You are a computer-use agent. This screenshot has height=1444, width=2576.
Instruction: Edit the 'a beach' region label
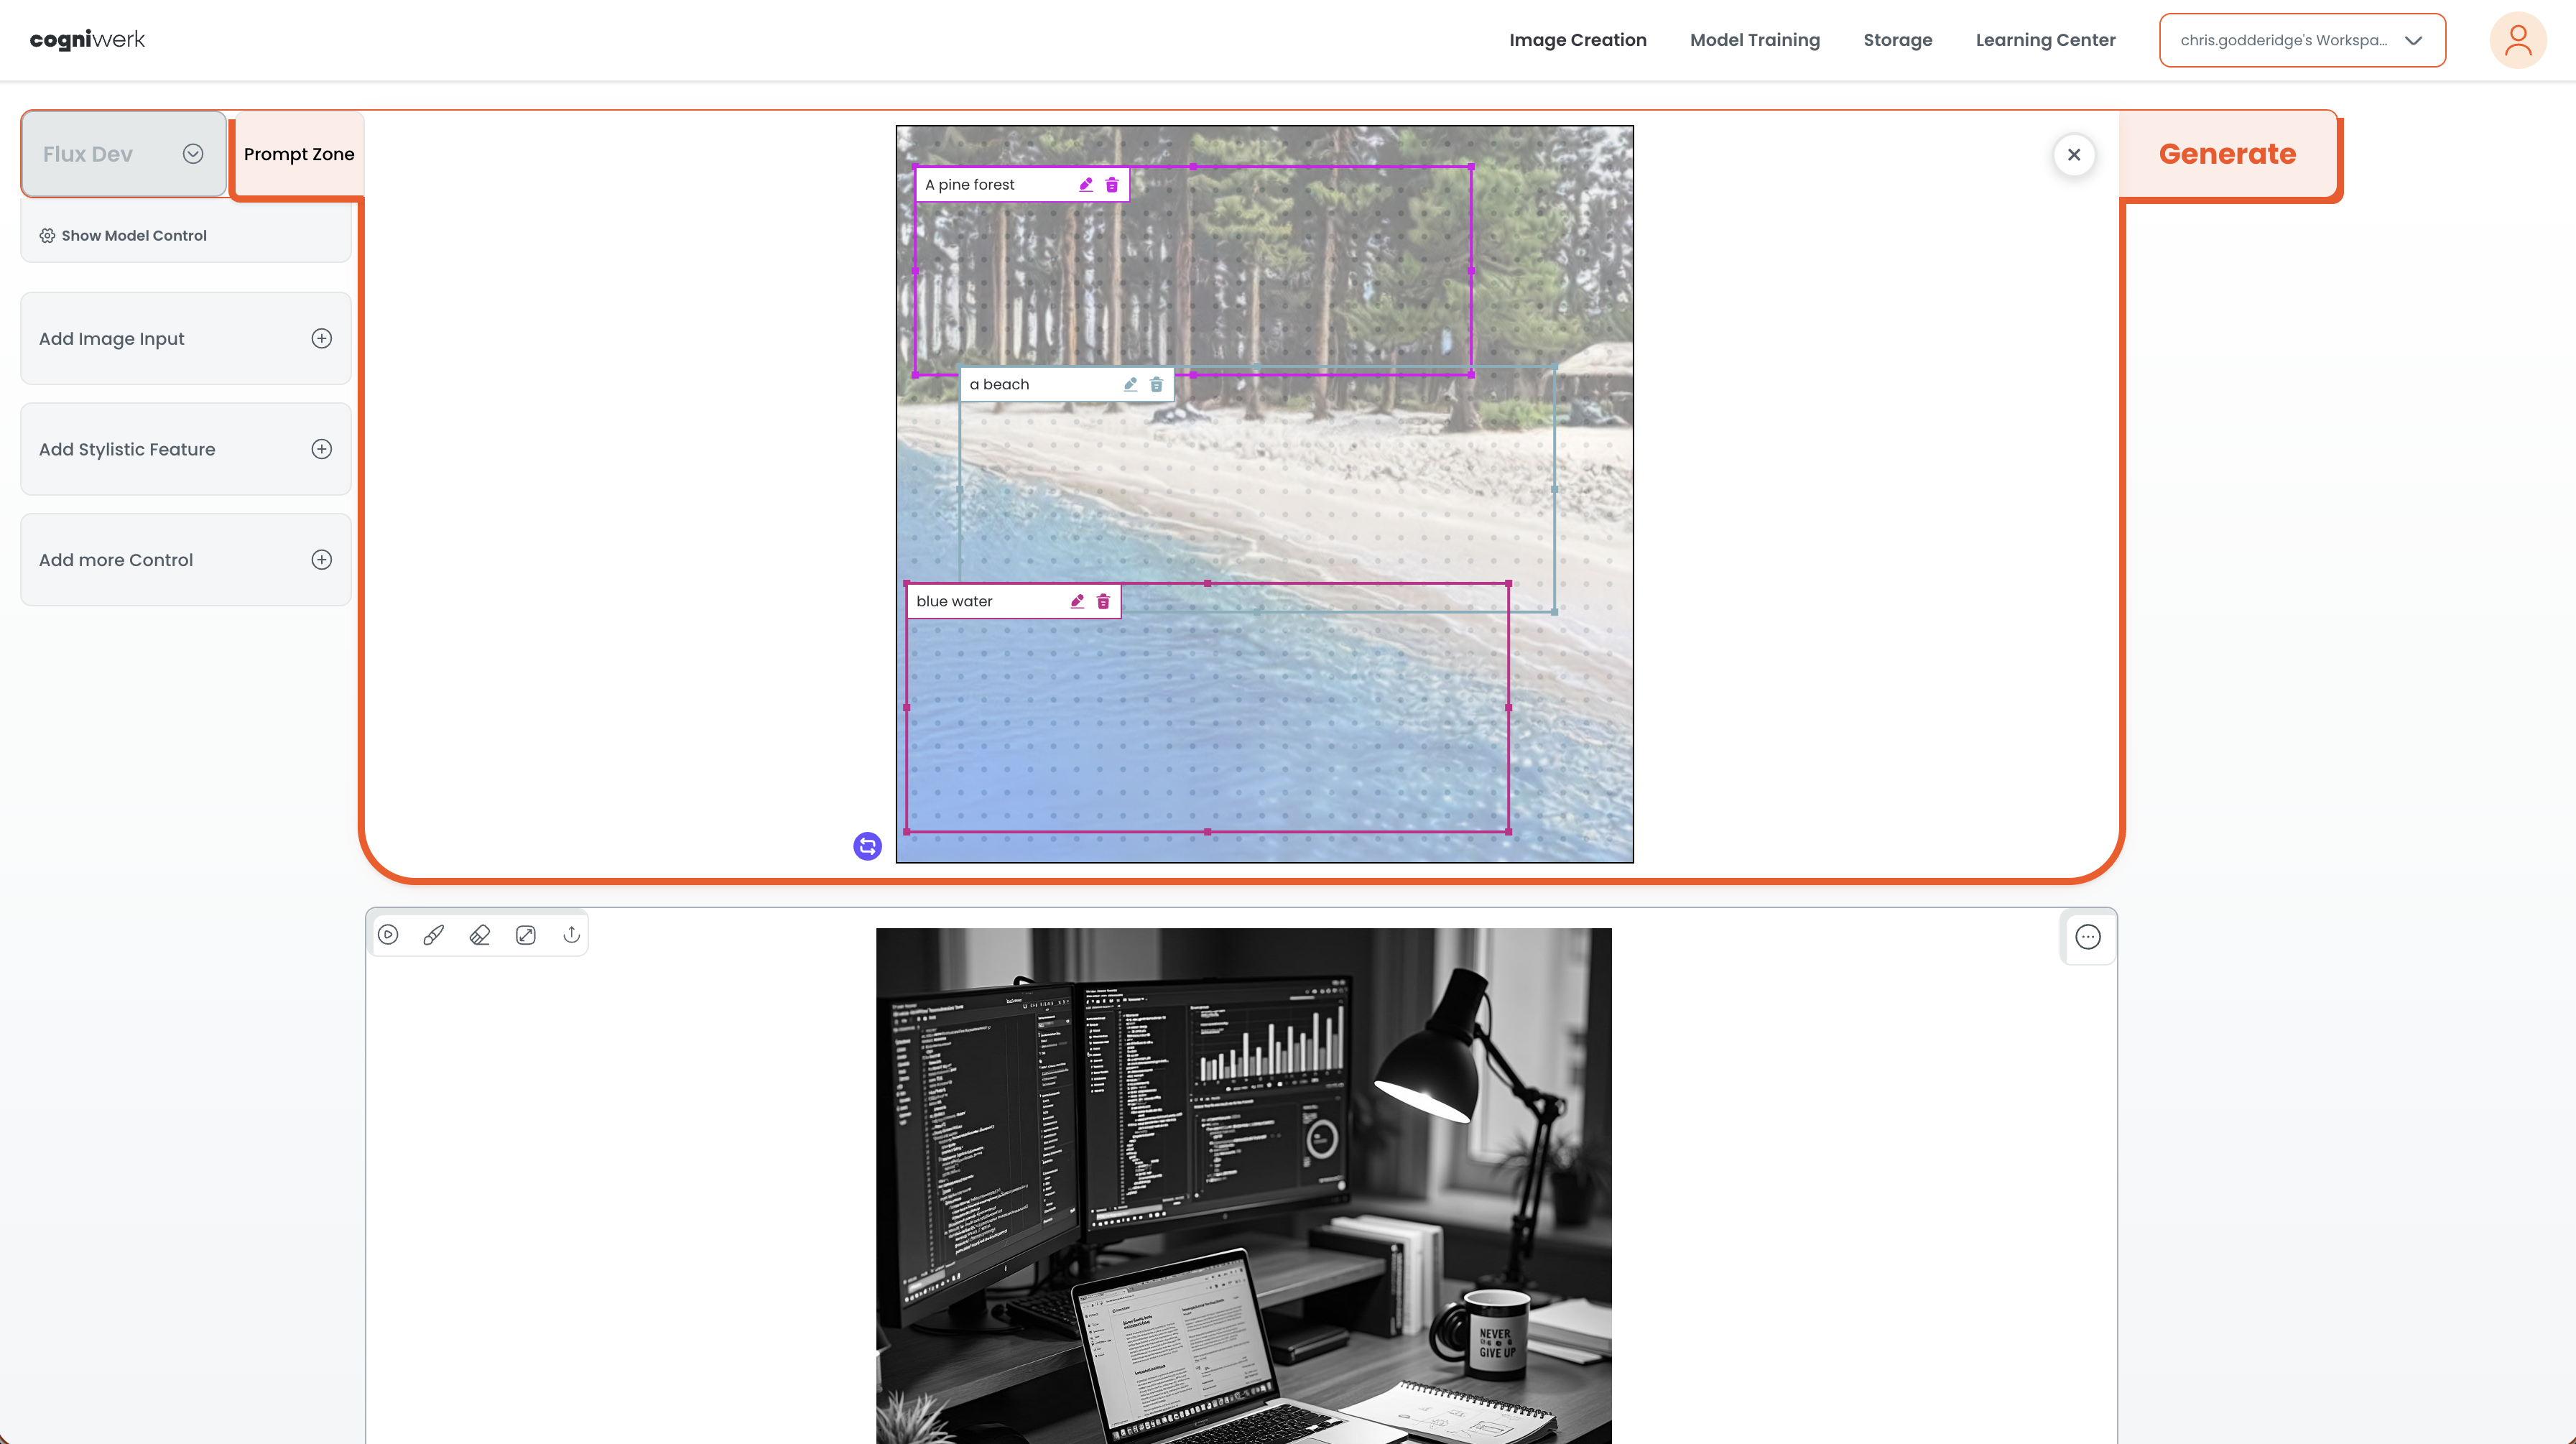click(1131, 384)
